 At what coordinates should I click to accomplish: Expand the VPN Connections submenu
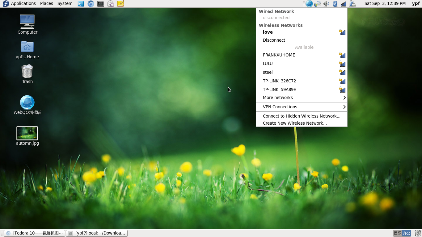click(x=280, y=107)
